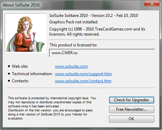
Task: Open the www.solsuite.com link
Action: pos(71,66)
